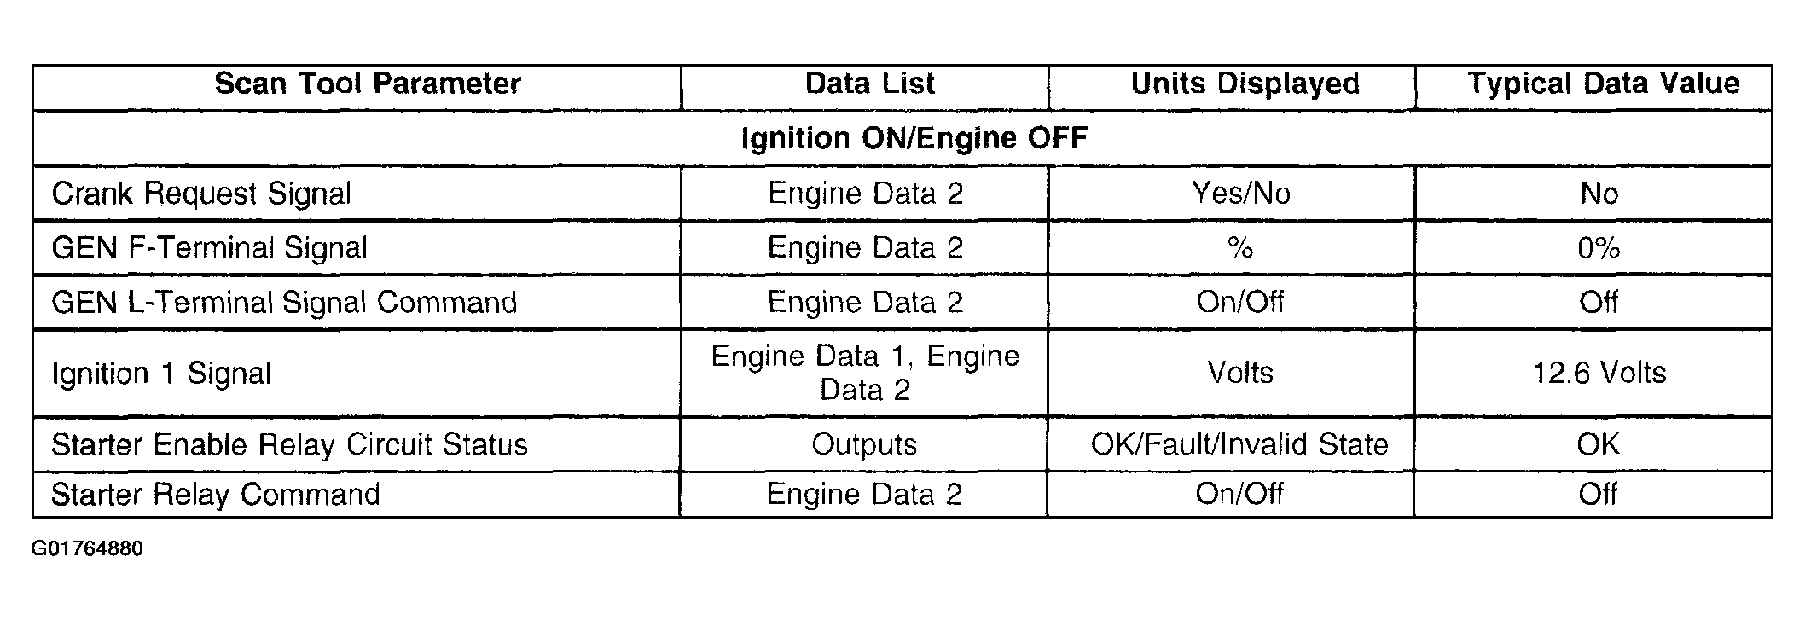Select the 12.6 Volts value cell

click(x=1593, y=374)
